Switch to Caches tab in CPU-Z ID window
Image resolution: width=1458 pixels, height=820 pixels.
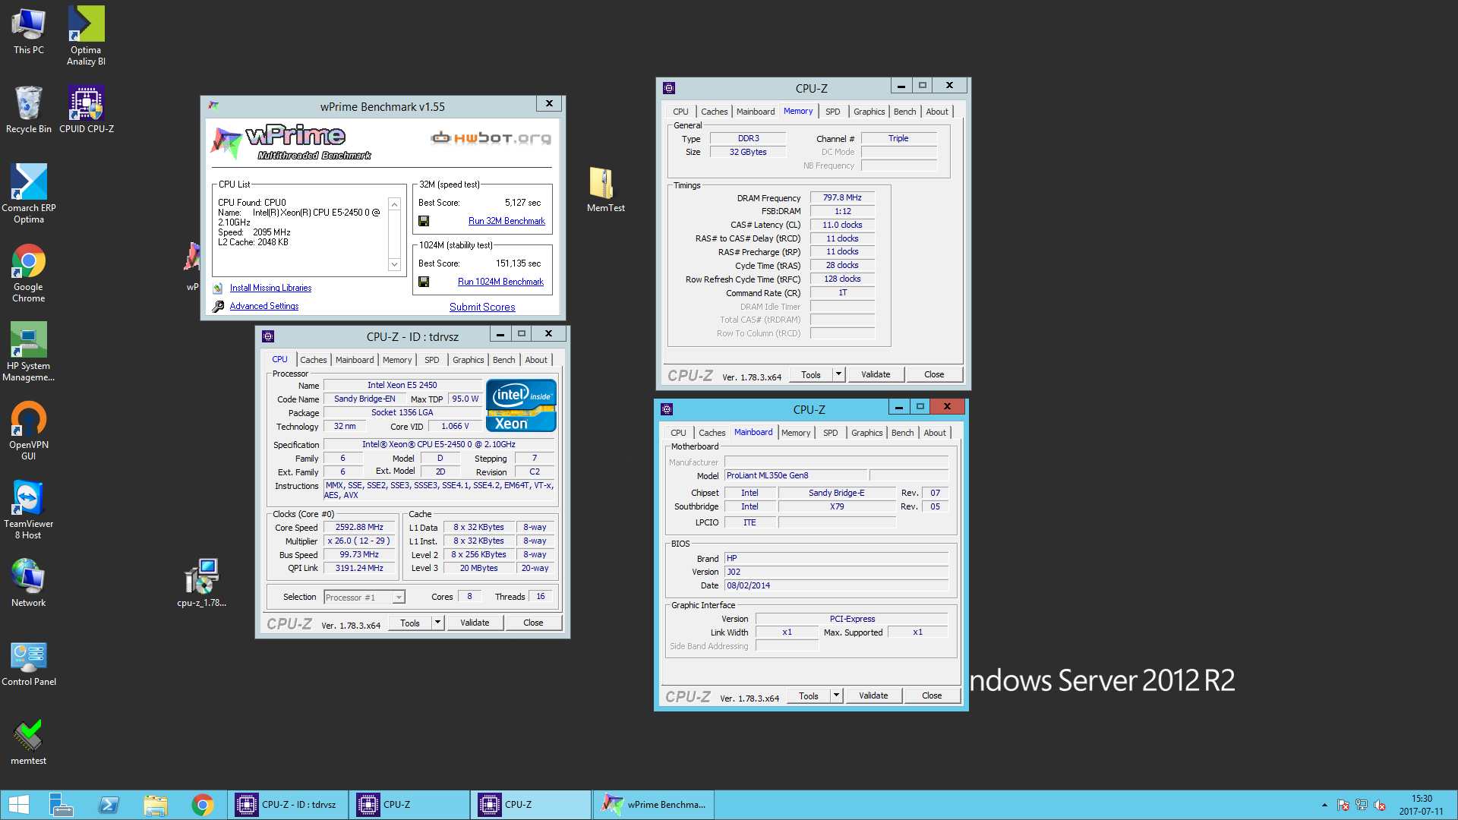click(x=313, y=360)
